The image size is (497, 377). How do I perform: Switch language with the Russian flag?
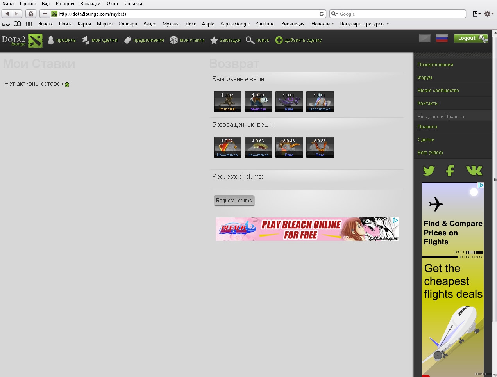[442, 38]
